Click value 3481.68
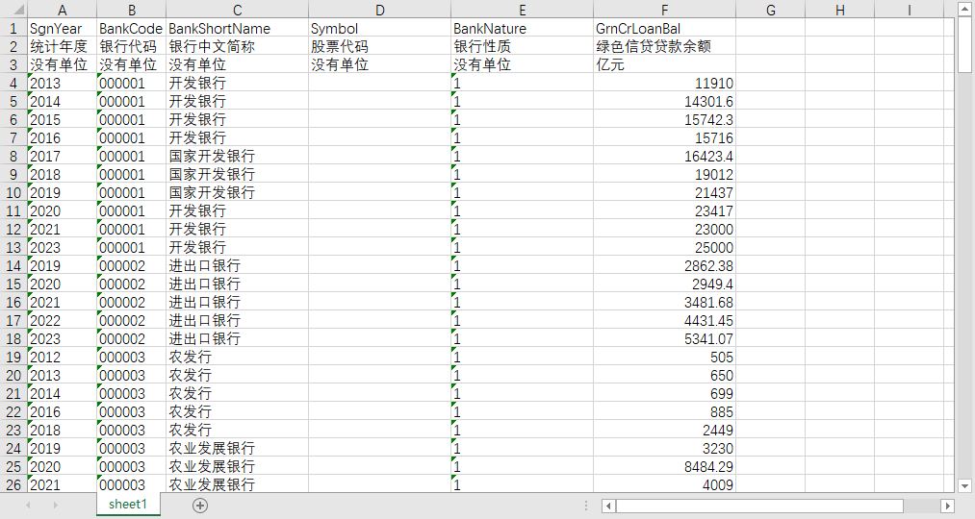This screenshot has height=519, width=975. (x=665, y=303)
